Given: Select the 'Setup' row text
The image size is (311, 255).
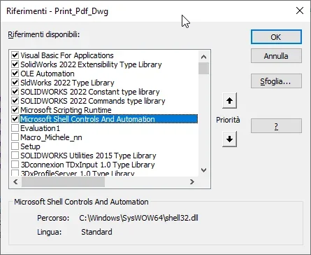Looking at the screenshot, I should 30,146.
